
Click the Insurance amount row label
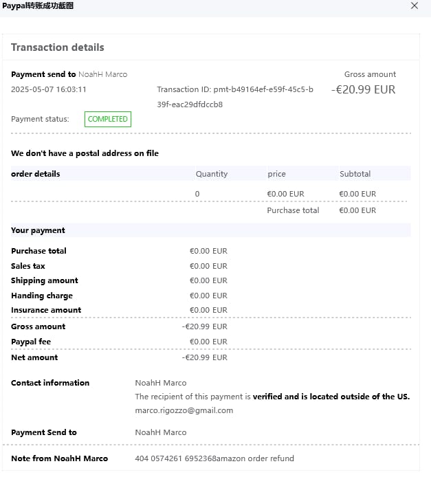coord(46,310)
